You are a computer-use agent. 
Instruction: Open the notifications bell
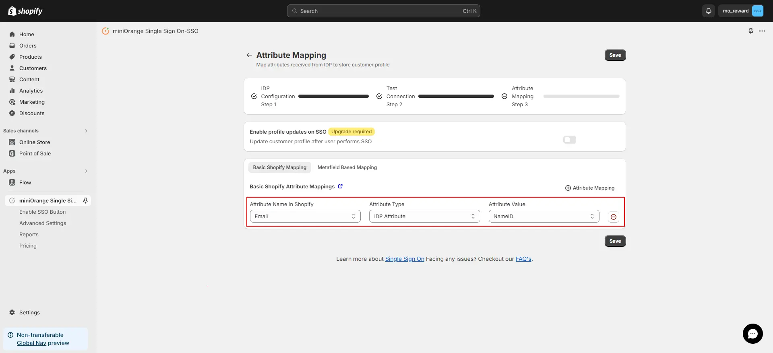click(x=709, y=11)
